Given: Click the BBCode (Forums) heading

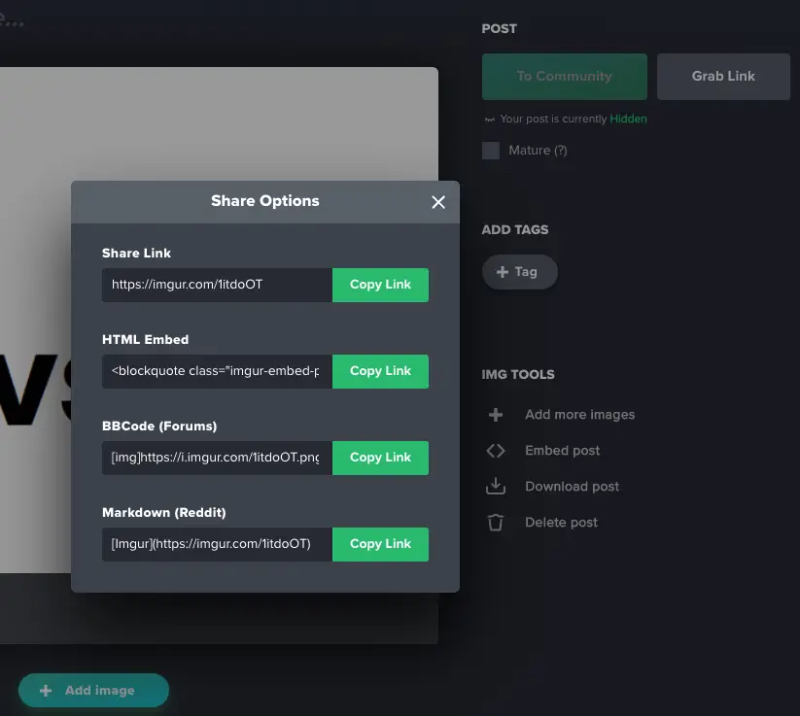Looking at the screenshot, I should tap(159, 426).
